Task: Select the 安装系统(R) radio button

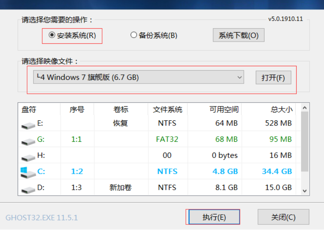Action: click(x=52, y=35)
